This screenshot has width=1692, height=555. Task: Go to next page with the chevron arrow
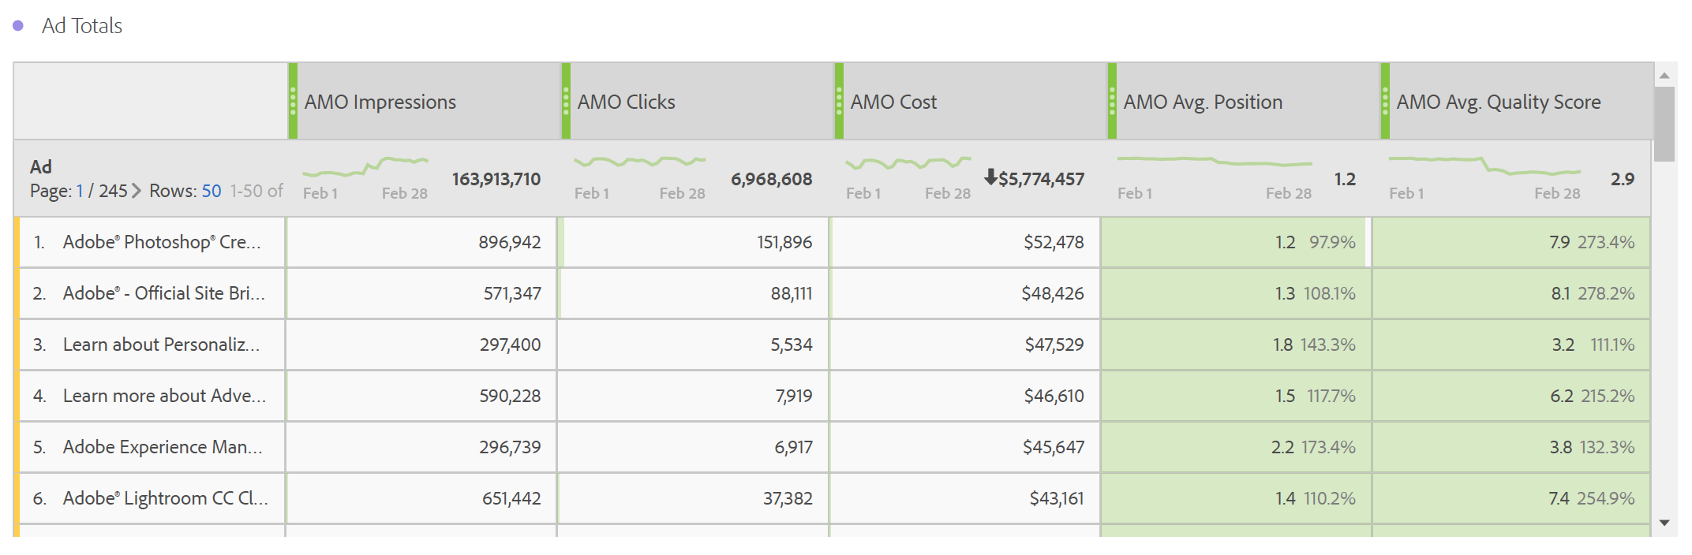[x=137, y=191]
